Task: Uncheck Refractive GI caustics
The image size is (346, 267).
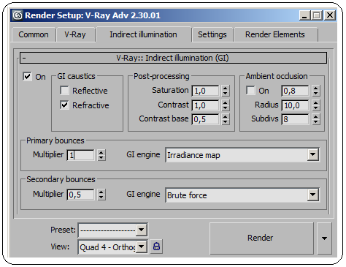Action: (x=64, y=105)
